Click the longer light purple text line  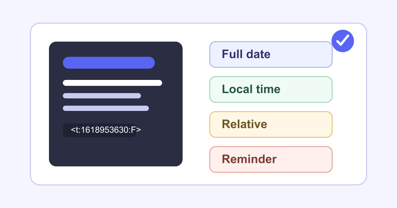(106, 108)
